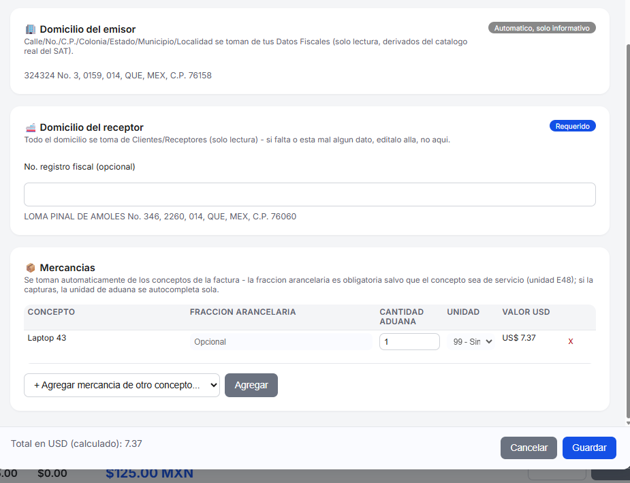Click the Cancelar button
Screen dimensions: 630x483
[x=529, y=448]
